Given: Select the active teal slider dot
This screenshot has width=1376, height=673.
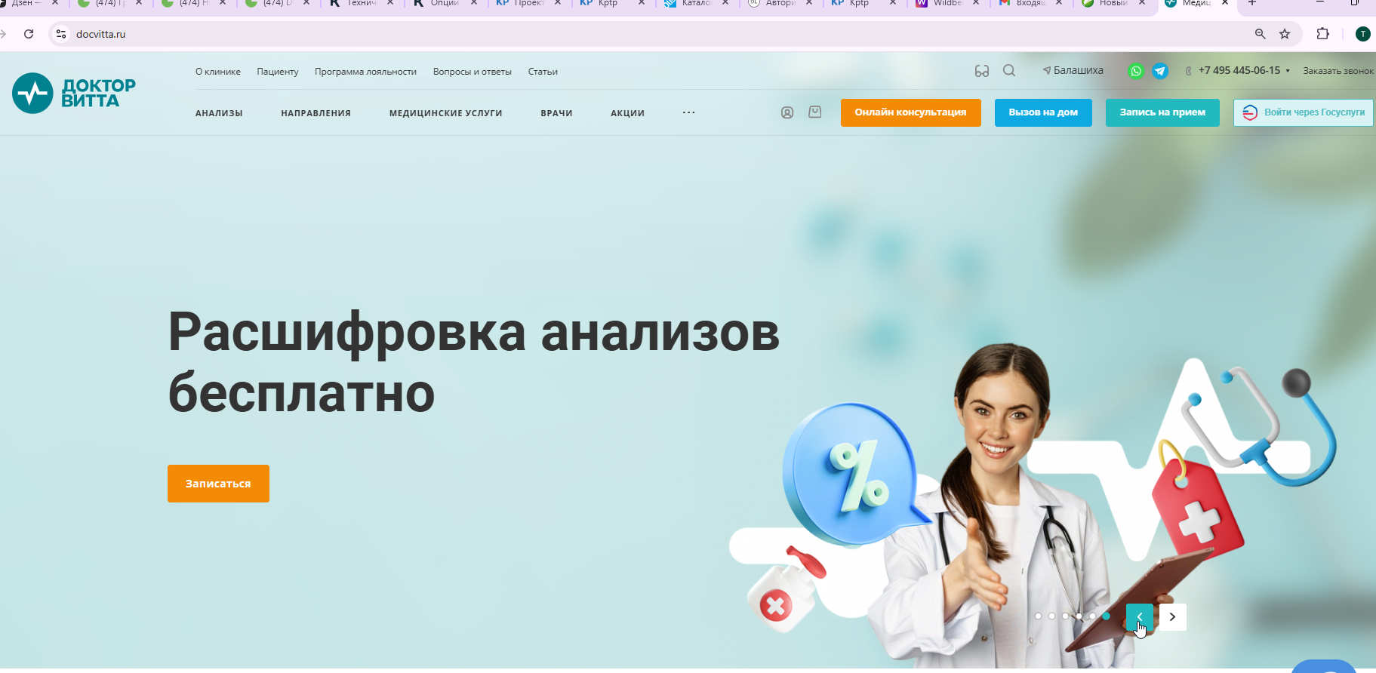Looking at the screenshot, I should click(1106, 616).
